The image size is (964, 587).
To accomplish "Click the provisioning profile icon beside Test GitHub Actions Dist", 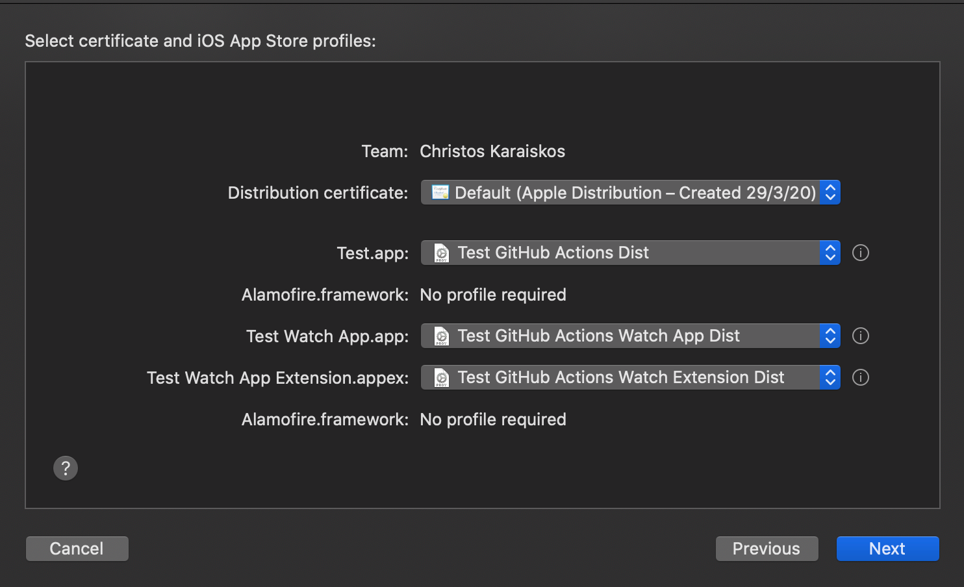I will click(440, 253).
